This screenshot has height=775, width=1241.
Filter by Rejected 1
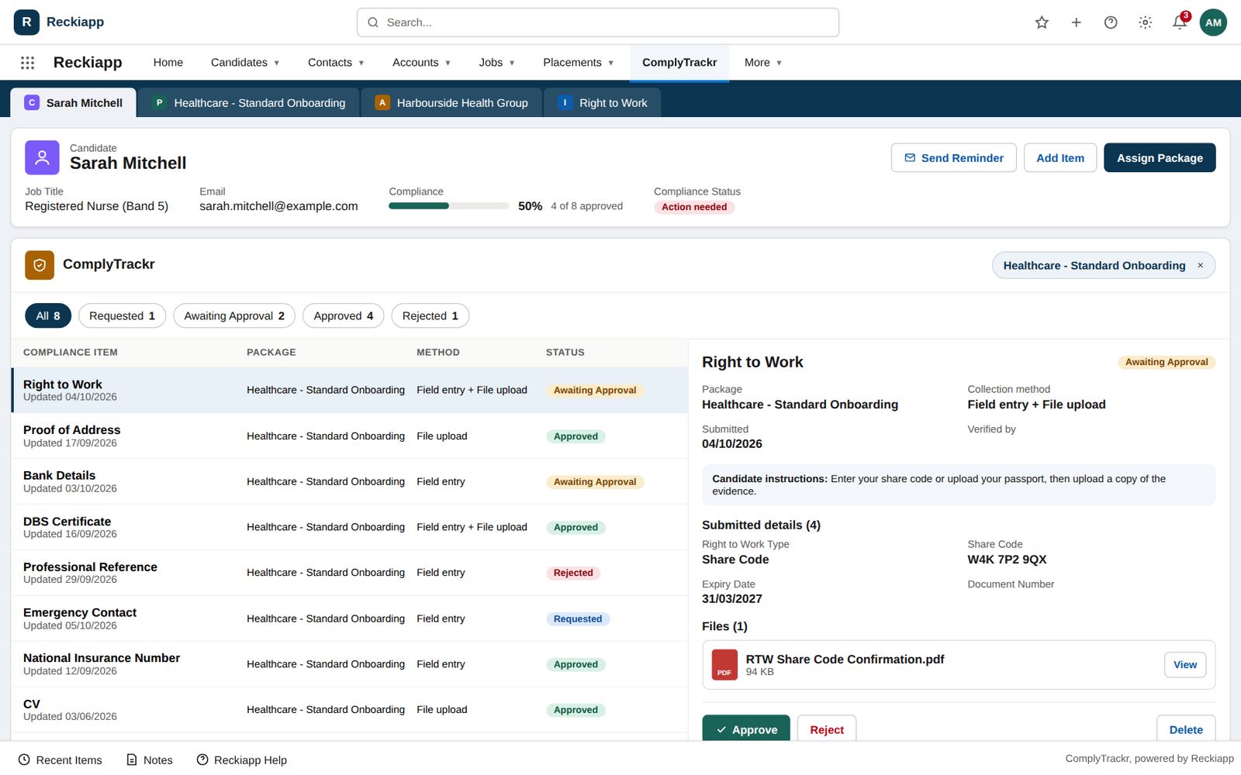tap(430, 316)
